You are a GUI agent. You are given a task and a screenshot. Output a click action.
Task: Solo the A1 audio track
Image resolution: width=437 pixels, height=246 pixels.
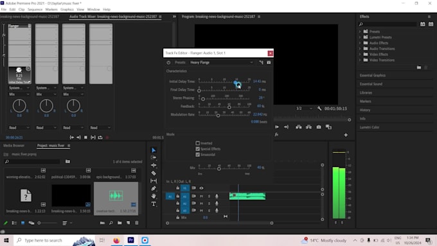click(x=209, y=197)
